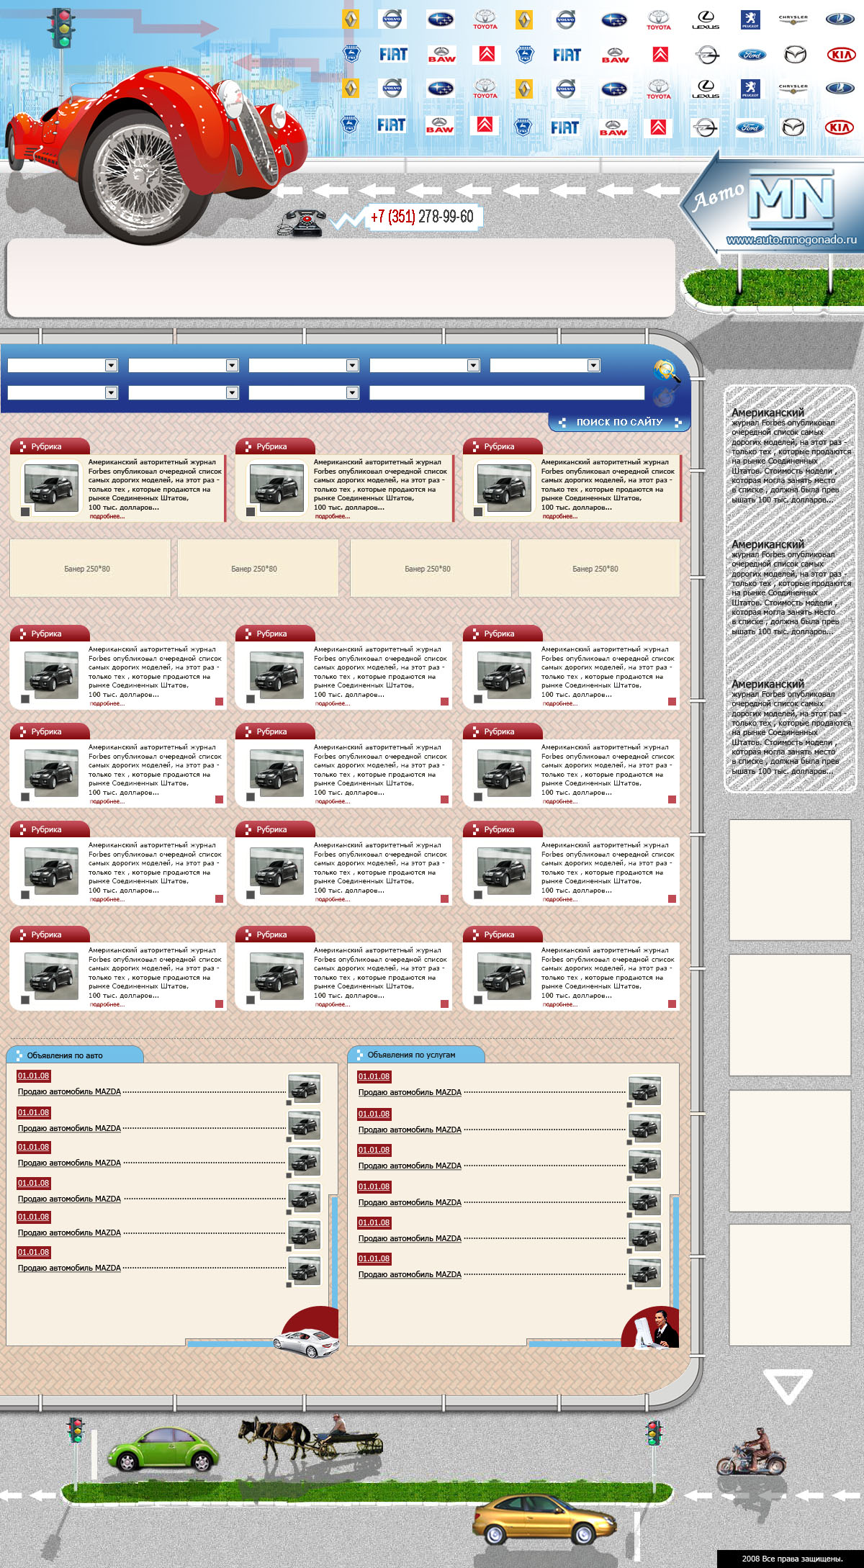Open the third dropdown in upper search row

[x=304, y=366]
